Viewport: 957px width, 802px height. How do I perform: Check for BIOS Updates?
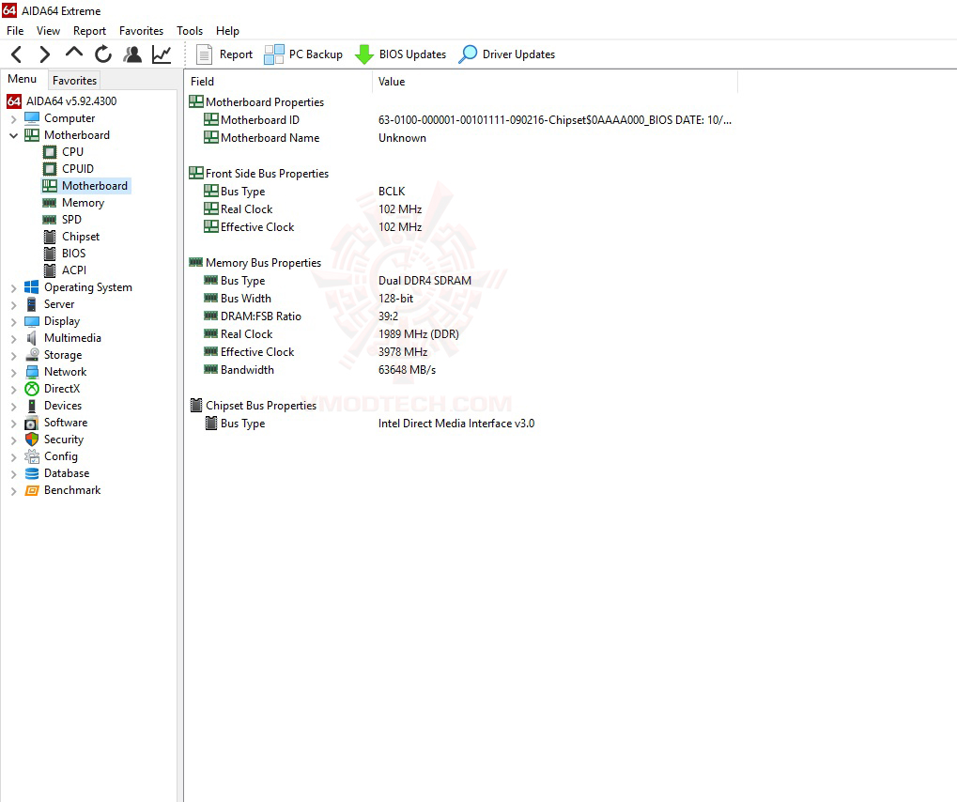click(400, 54)
